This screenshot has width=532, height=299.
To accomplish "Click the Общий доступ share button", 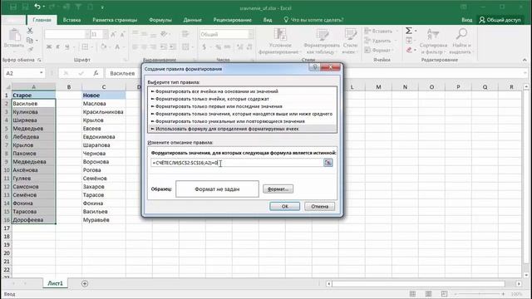I will pos(500,20).
